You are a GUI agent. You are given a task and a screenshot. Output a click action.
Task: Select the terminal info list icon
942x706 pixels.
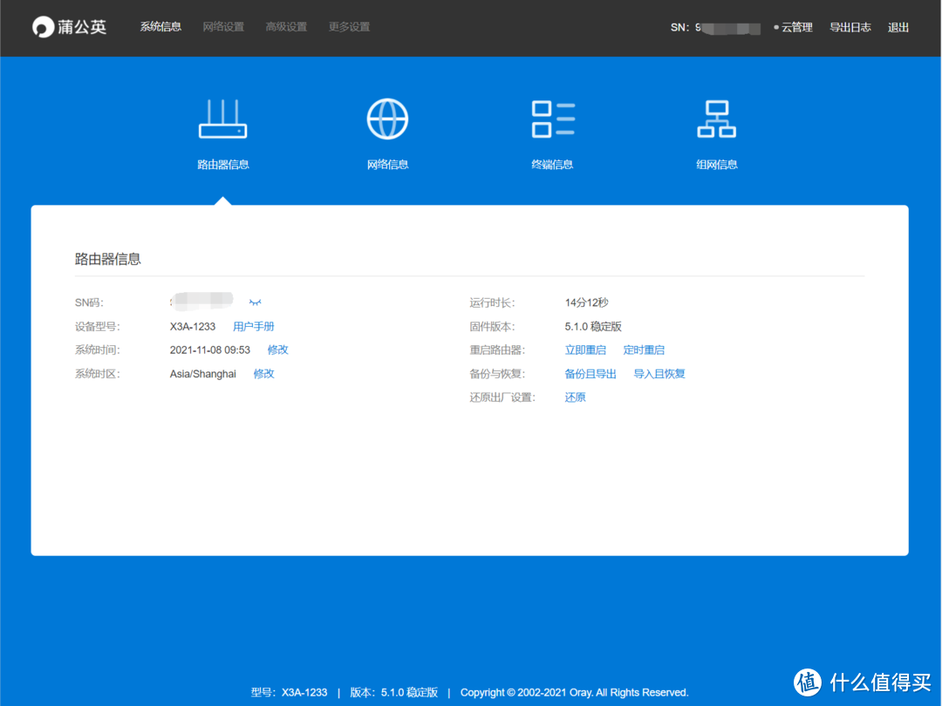[552, 119]
